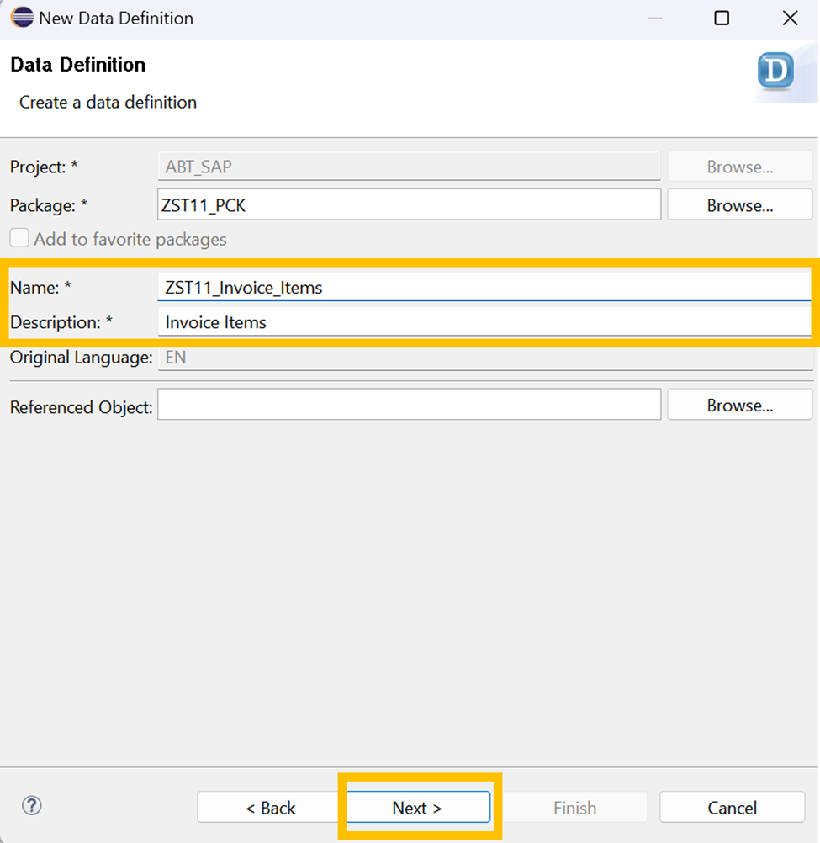This screenshot has width=820, height=843.
Task: Go Back to previous wizard page
Action: 270,807
